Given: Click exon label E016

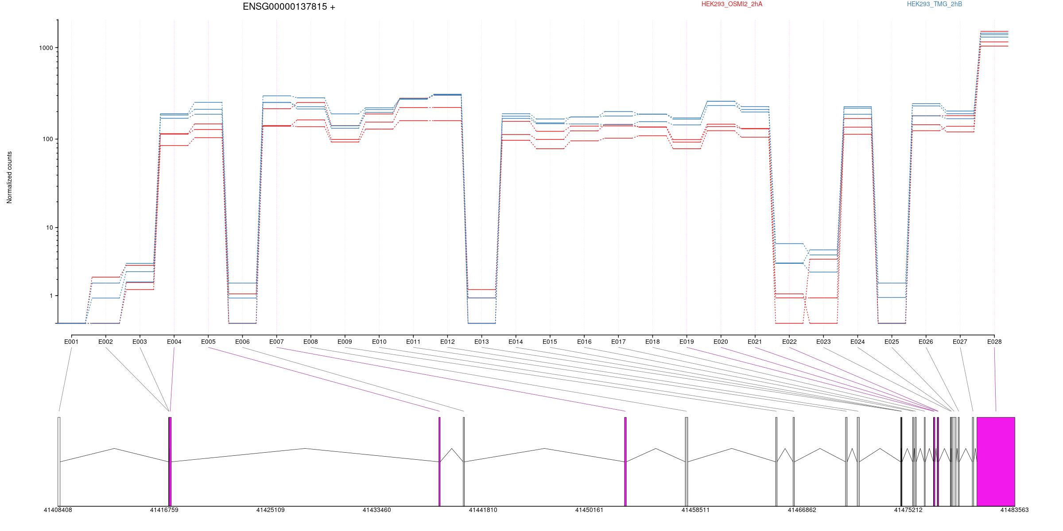Looking at the screenshot, I should pyautogui.click(x=584, y=342).
